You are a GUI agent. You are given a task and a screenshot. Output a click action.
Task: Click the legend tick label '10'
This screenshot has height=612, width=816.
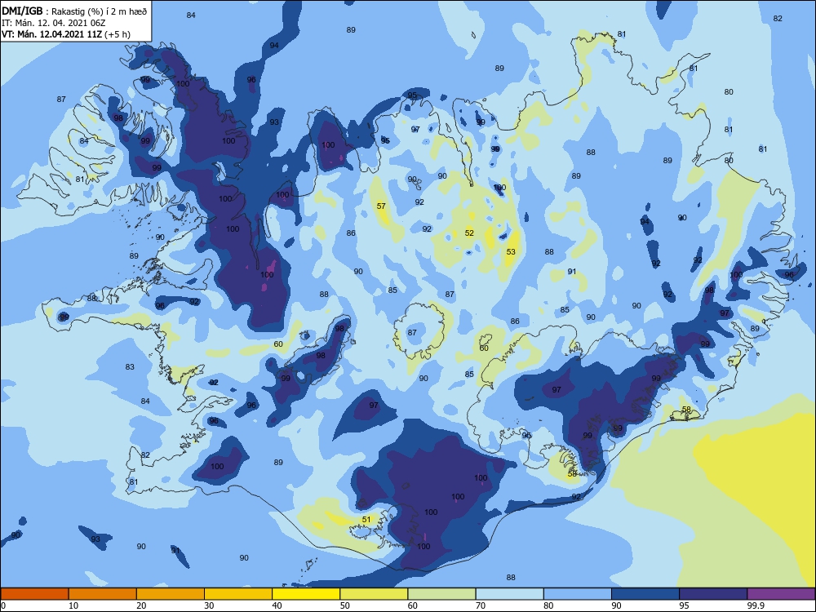click(x=73, y=605)
